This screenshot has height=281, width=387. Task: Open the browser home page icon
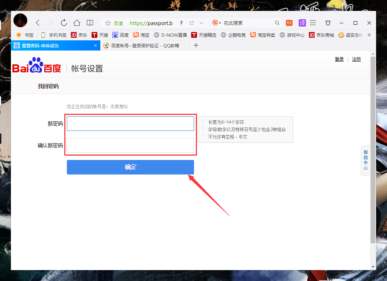[x=77, y=23]
